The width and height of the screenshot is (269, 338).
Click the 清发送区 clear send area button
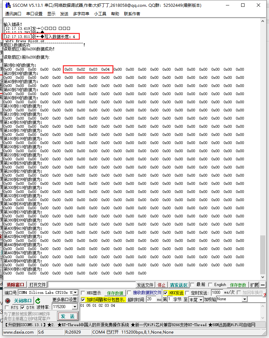179,285
